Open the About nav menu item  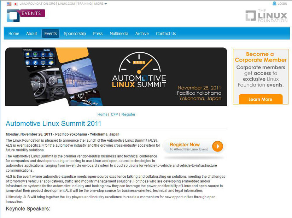(x=31, y=34)
